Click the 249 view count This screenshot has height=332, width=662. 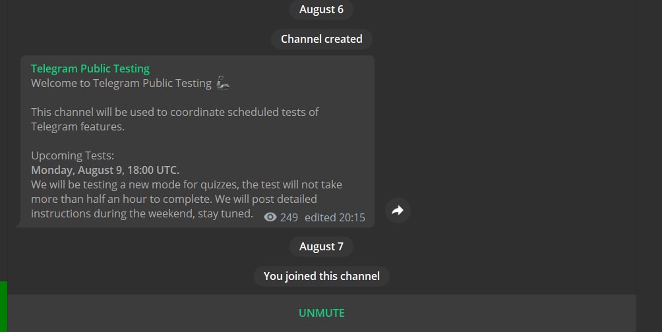(x=289, y=217)
